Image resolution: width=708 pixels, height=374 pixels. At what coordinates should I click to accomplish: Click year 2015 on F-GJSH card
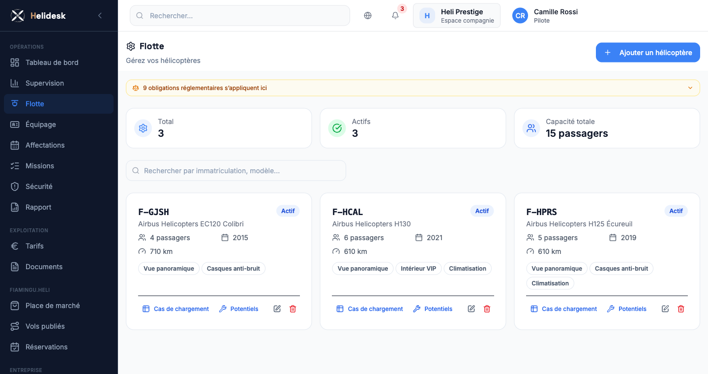click(240, 238)
